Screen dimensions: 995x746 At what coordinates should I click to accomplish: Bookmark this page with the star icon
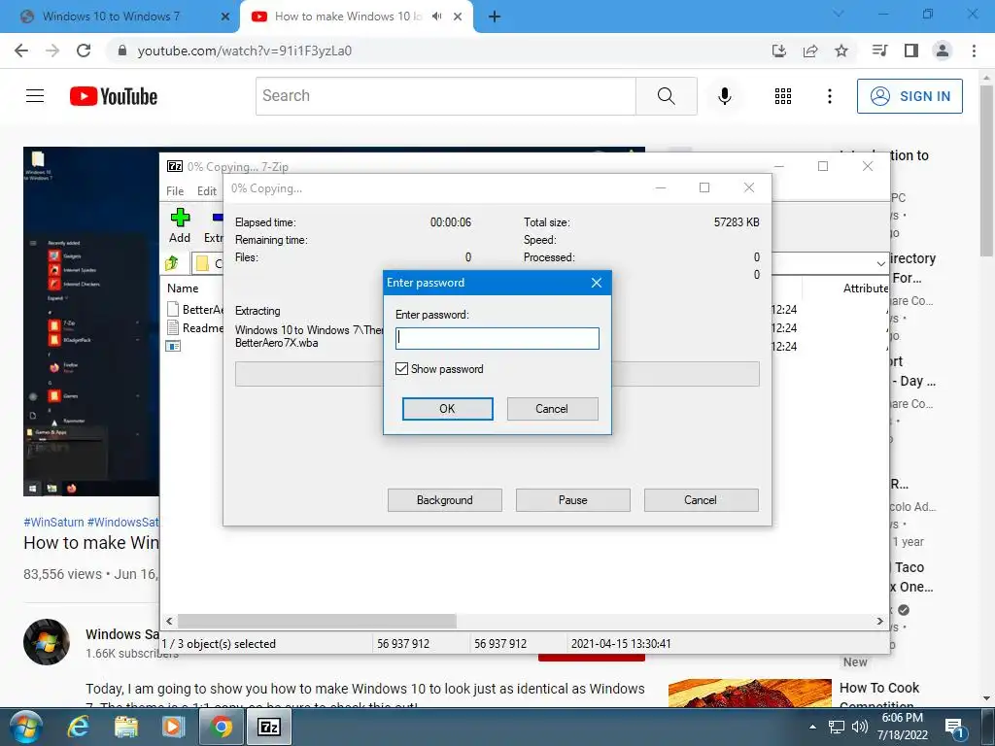point(841,51)
